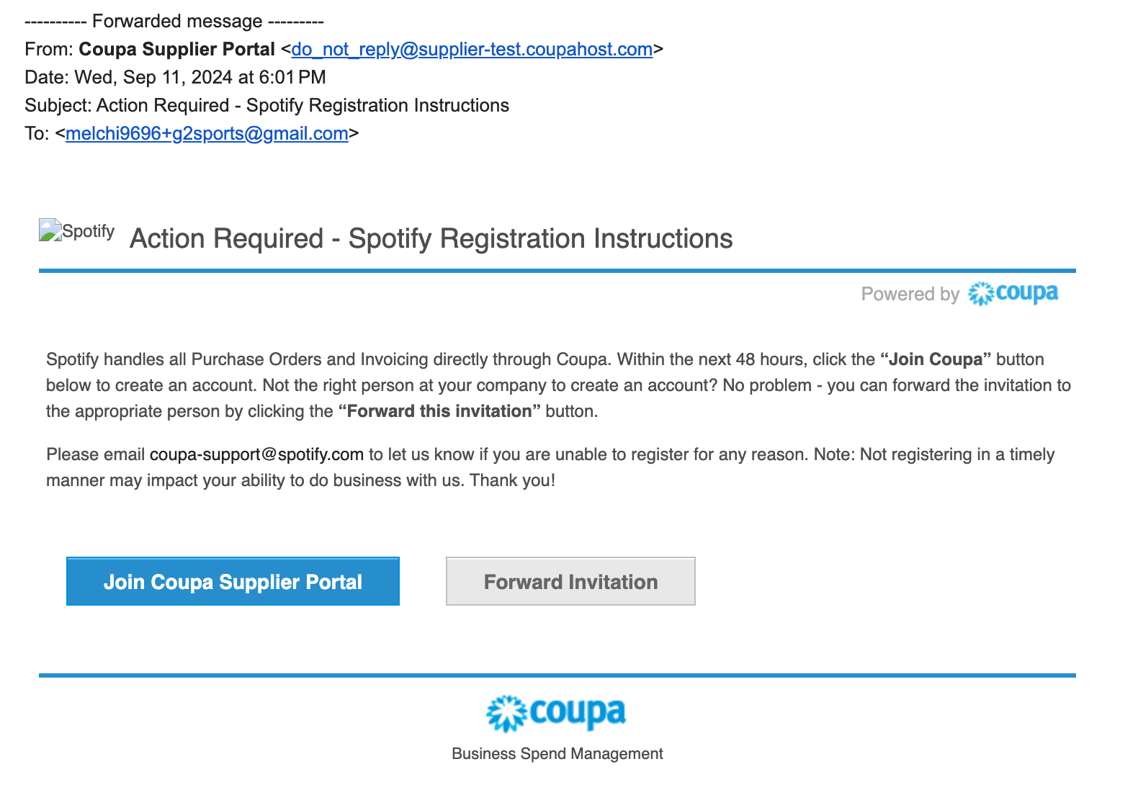Click the Date line showing Sep 11, 2024
Image resolution: width=1138 pixels, height=795 pixels.
tap(175, 78)
